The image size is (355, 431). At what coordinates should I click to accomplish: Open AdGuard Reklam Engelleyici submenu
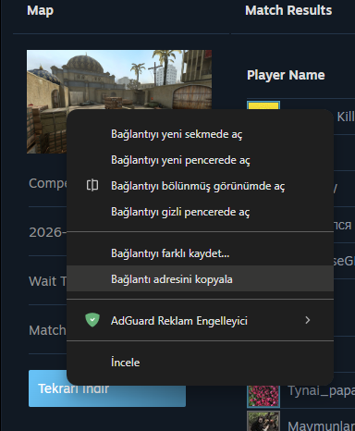click(200, 321)
